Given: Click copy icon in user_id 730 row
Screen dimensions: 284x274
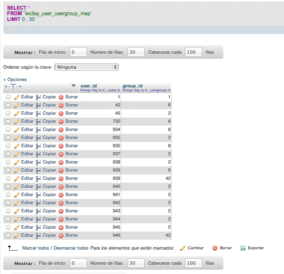Looking at the screenshot, I should 38,121.
